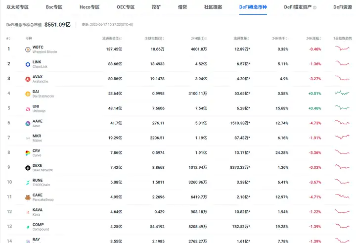The image size is (356, 243).
Task: Sort by the # rank column
Action: [8, 39]
